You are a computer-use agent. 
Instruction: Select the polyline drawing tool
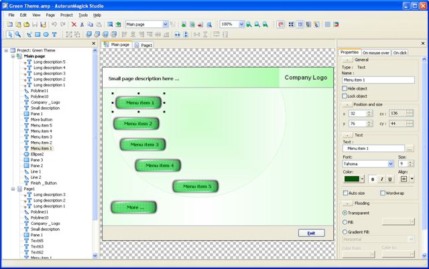(x=29, y=34)
